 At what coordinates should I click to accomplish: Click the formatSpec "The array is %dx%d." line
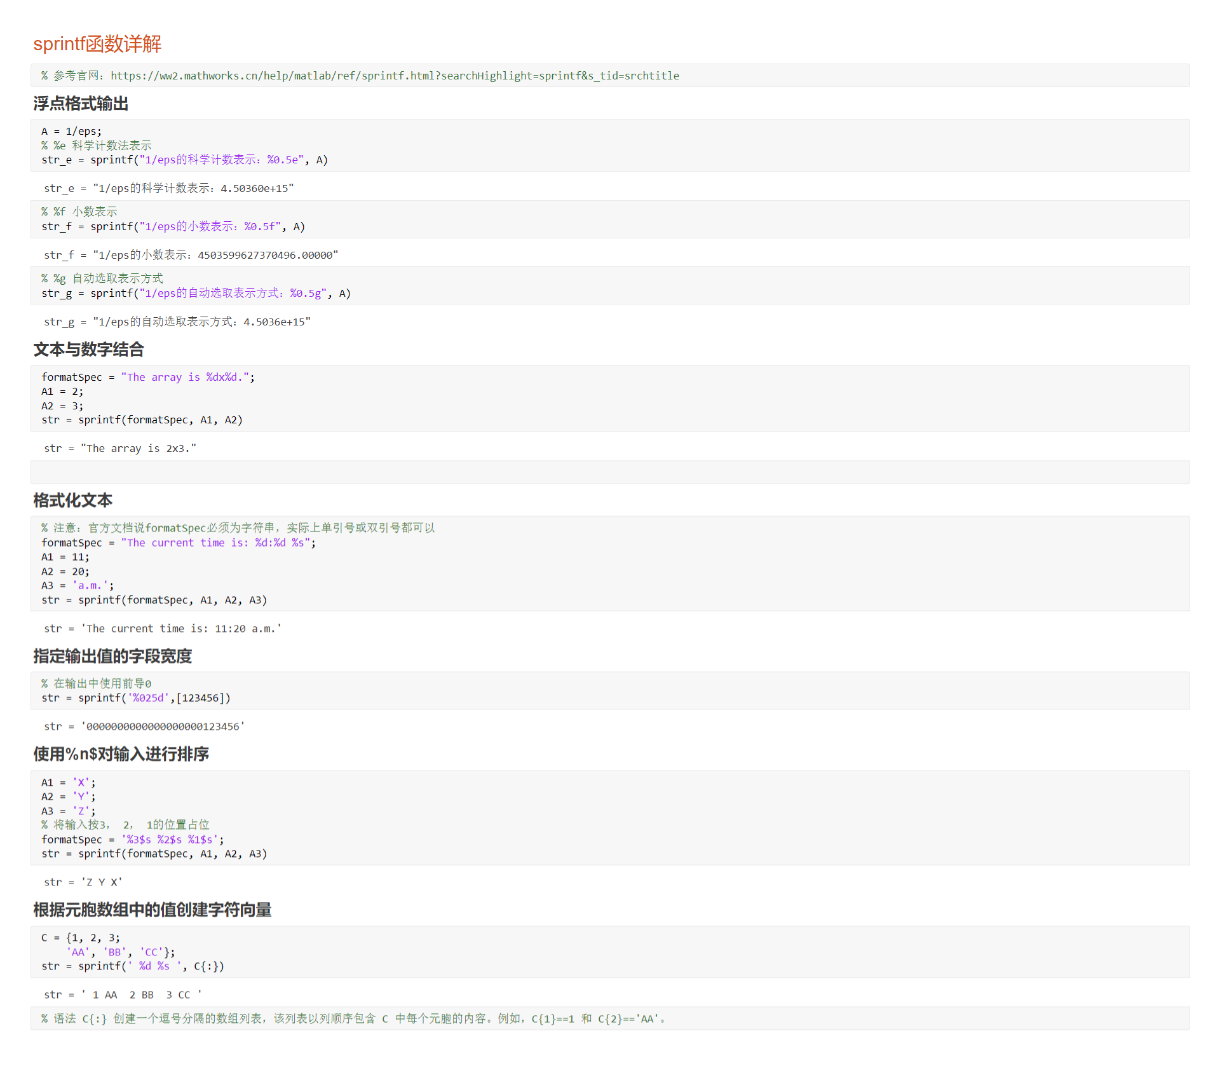pos(147,378)
